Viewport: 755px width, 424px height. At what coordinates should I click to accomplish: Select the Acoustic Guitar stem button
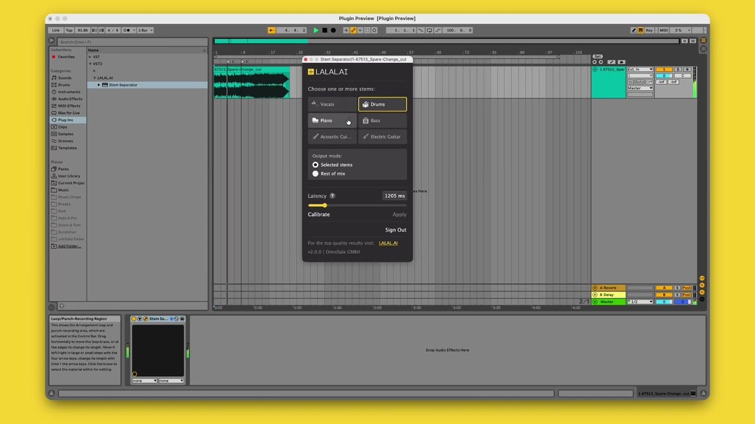point(332,137)
